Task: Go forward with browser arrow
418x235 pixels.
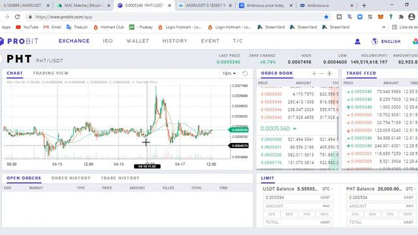Action: 7,17
